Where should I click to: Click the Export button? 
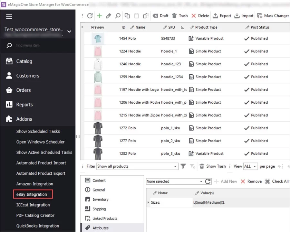click(x=222, y=16)
